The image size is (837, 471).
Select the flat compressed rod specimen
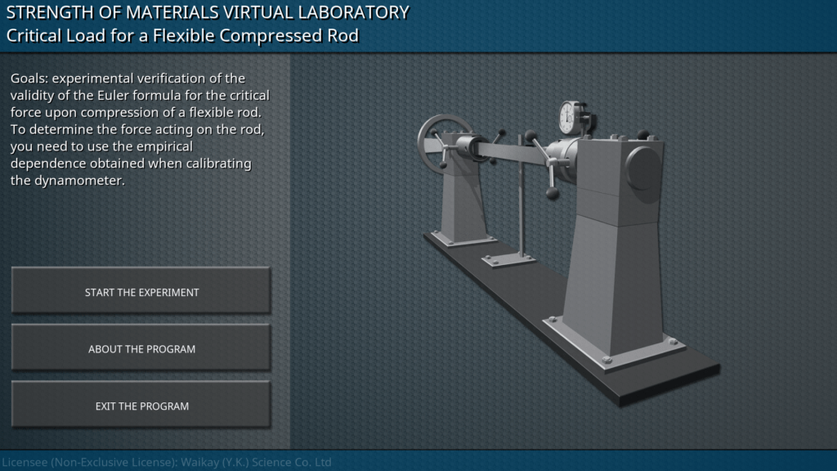coord(511,153)
